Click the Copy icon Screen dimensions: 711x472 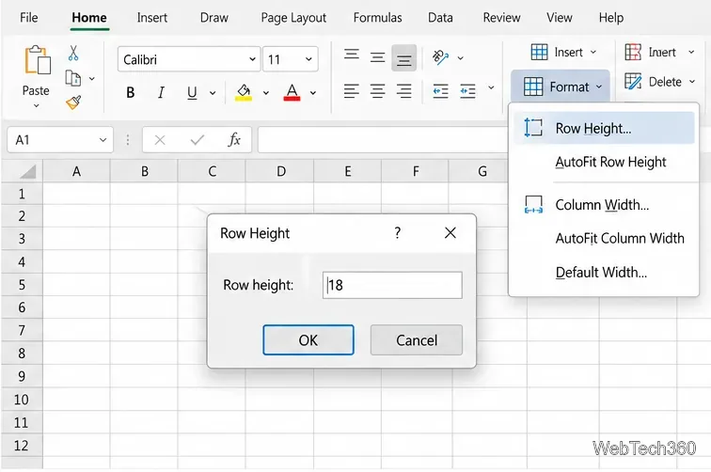[x=72, y=78]
